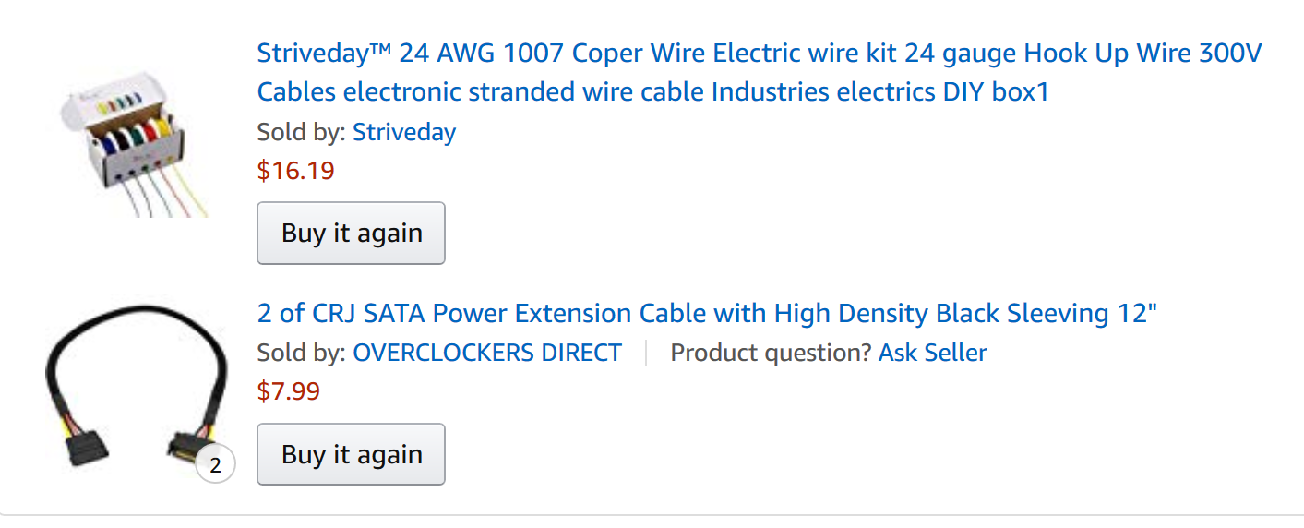The image size is (1304, 528).
Task: Click the $16.19 price text
Action: [295, 171]
